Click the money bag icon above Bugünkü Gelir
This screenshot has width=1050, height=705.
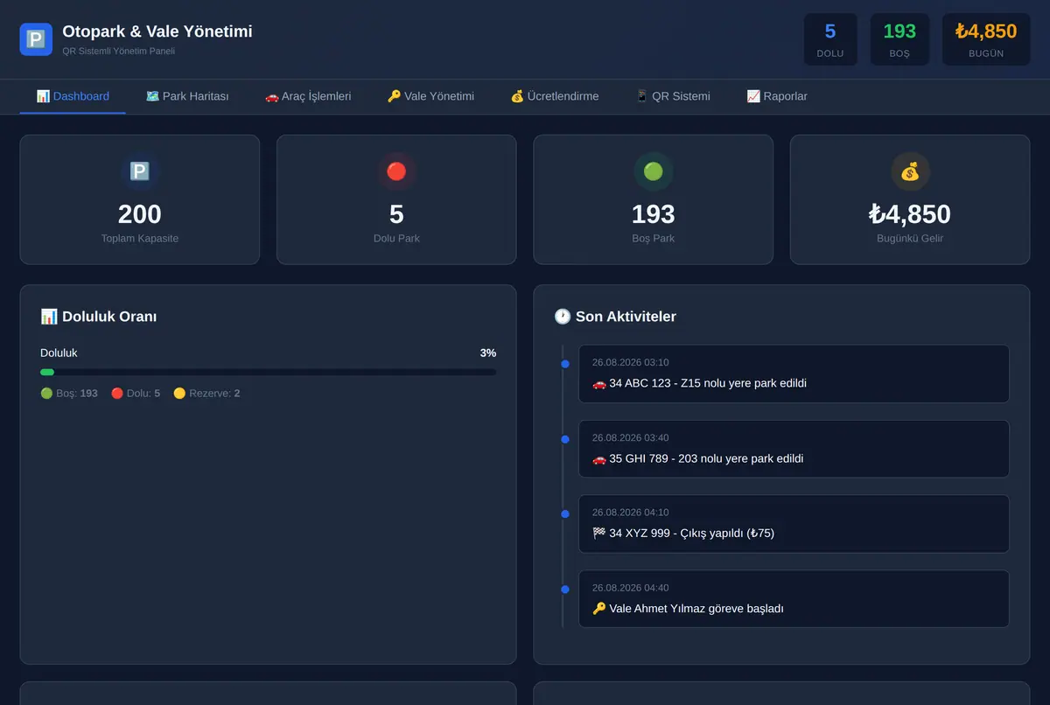tap(910, 171)
